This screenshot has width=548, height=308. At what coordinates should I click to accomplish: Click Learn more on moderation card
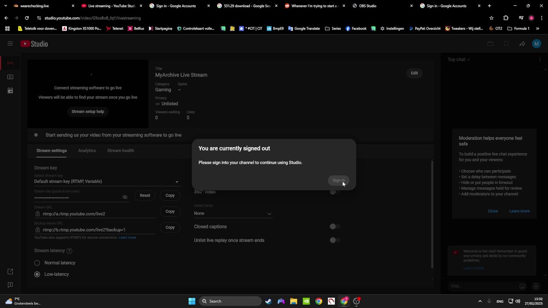[519, 211]
